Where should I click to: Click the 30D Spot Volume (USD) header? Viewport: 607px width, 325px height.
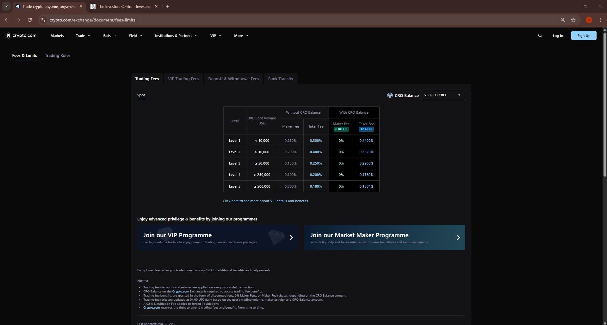(262, 121)
